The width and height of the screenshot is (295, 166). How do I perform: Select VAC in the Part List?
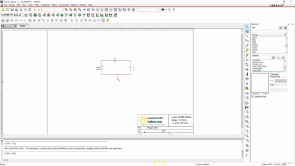click(x=254, y=52)
